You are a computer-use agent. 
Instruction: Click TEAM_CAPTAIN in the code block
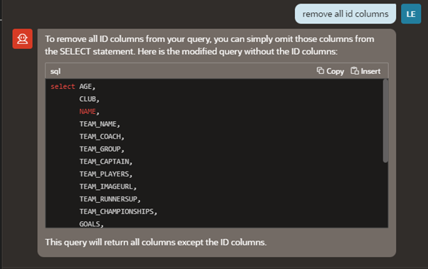[x=105, y=162]
